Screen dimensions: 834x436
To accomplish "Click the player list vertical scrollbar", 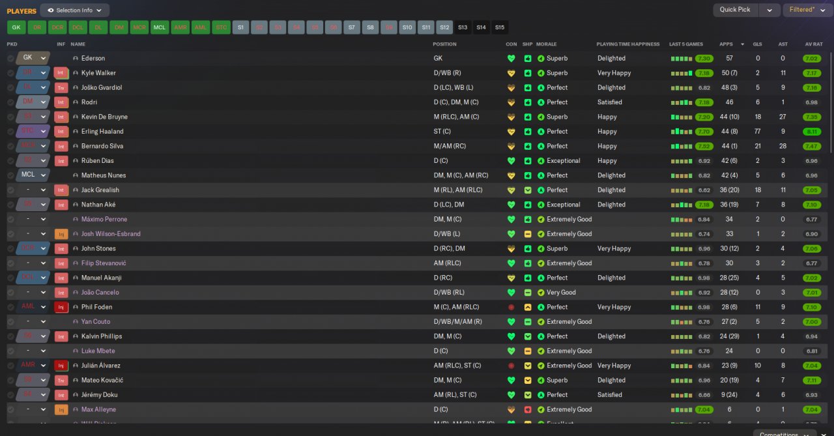I will click(830, 102).
